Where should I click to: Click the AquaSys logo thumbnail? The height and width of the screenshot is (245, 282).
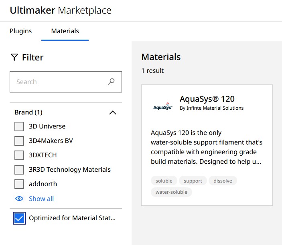[x=163, y=106]
